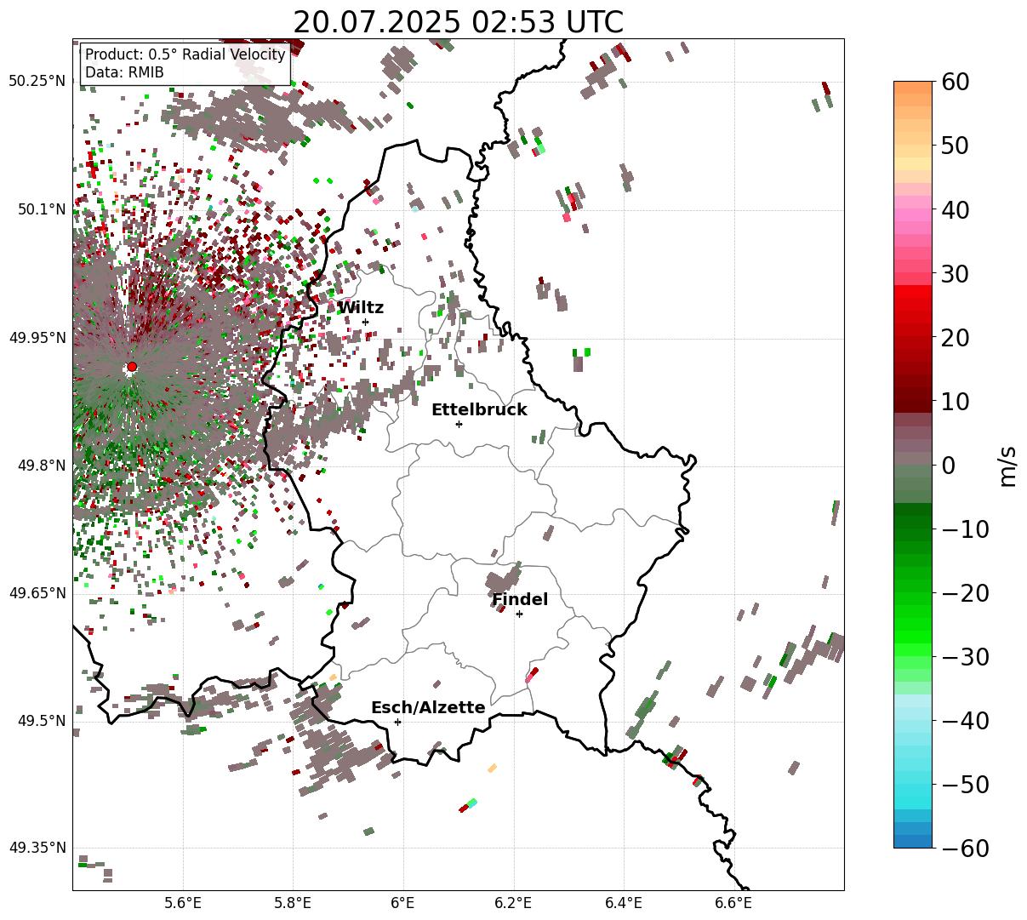Screen dimensions: 1027x920
Task: Click the colorbar value 50
Action: 955,146
